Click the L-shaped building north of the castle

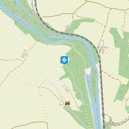point(67,90)
